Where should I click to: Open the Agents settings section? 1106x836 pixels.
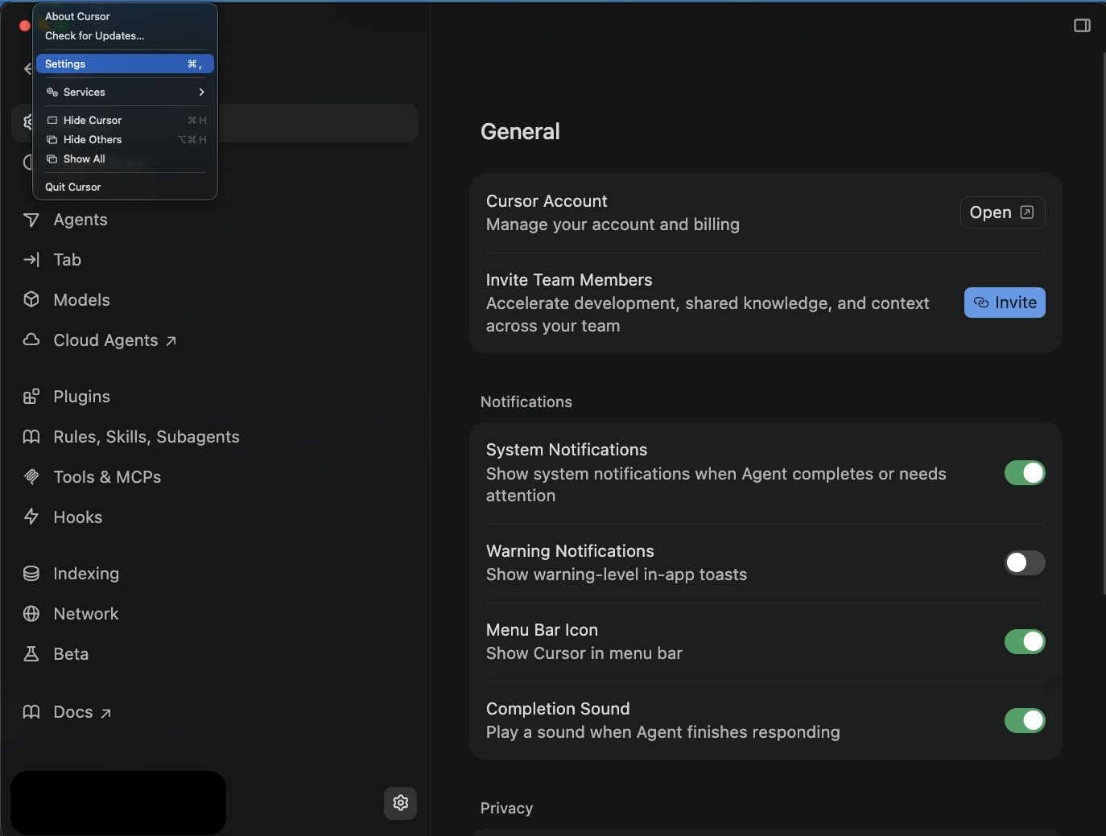click(215, 220)
